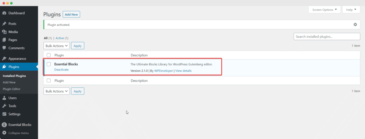The height and width of the screenshot is (139, 365).
Task: Open the Settings menu label
Action: [x=14, y=114]
